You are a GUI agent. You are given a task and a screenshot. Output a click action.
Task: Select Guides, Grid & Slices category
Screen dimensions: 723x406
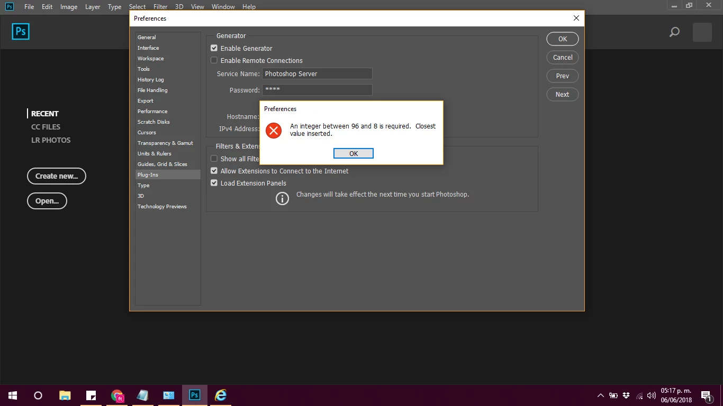pos(168,164)
